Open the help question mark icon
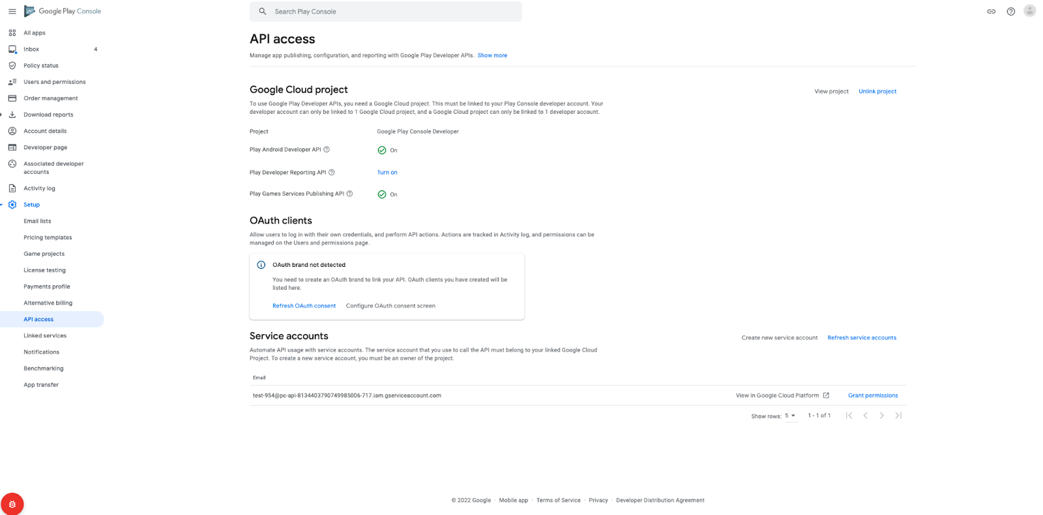The width and height of the screenshot is (1043, 515). (1010, 11)
